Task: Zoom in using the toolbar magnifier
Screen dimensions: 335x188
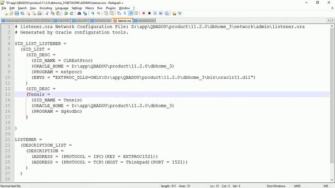Action: 93,14
